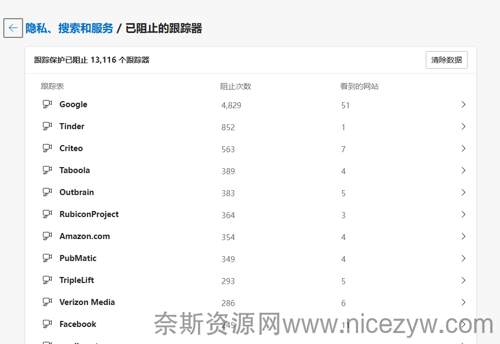Click the 清除数据 button
The width and height of the screenshot is (500, 344).
tap(447, 60)
